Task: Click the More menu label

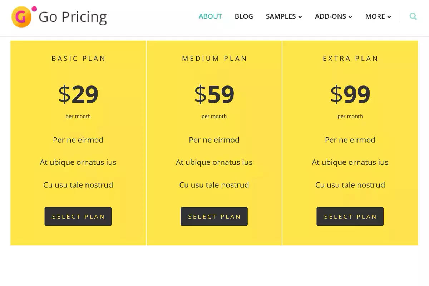Action: click(375, 16)
